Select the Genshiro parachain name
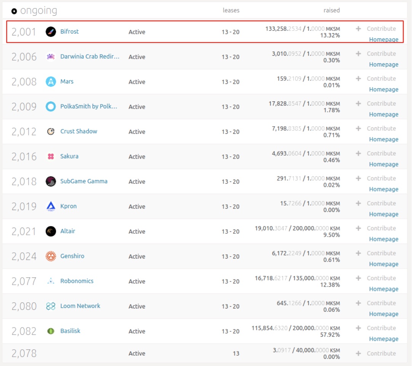Viewport: 412px width, 366px height. (x=72, y=256)
